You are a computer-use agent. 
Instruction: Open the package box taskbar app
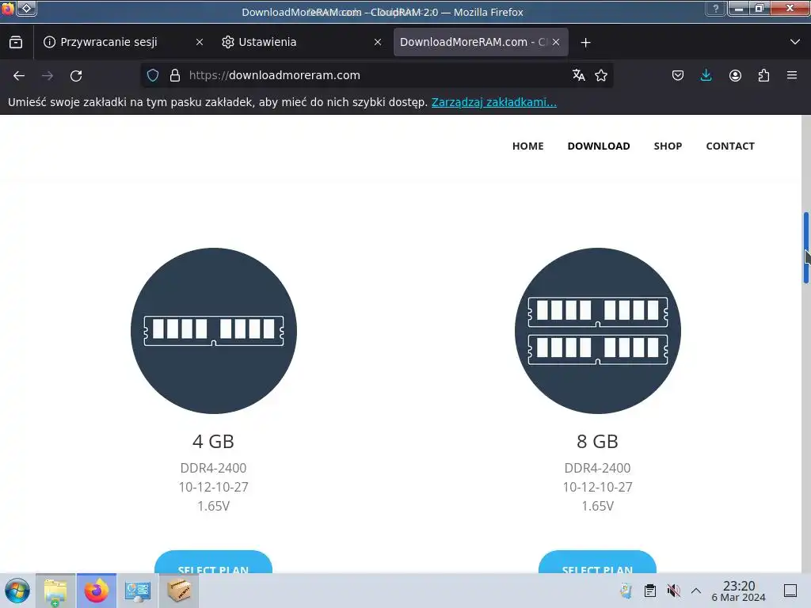pyautogui.click(x=179, y=591)
